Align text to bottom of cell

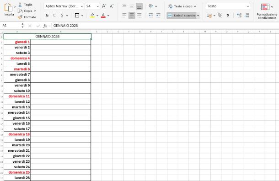point(139,6)
